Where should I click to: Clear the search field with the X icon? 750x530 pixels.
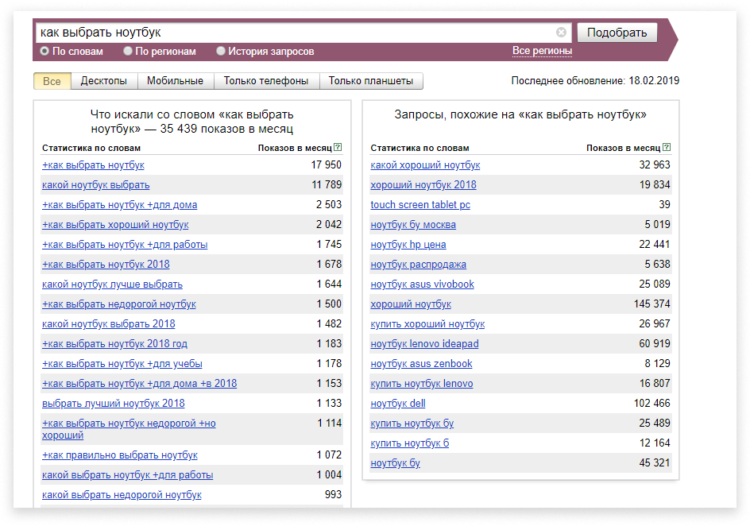[561, 33]
